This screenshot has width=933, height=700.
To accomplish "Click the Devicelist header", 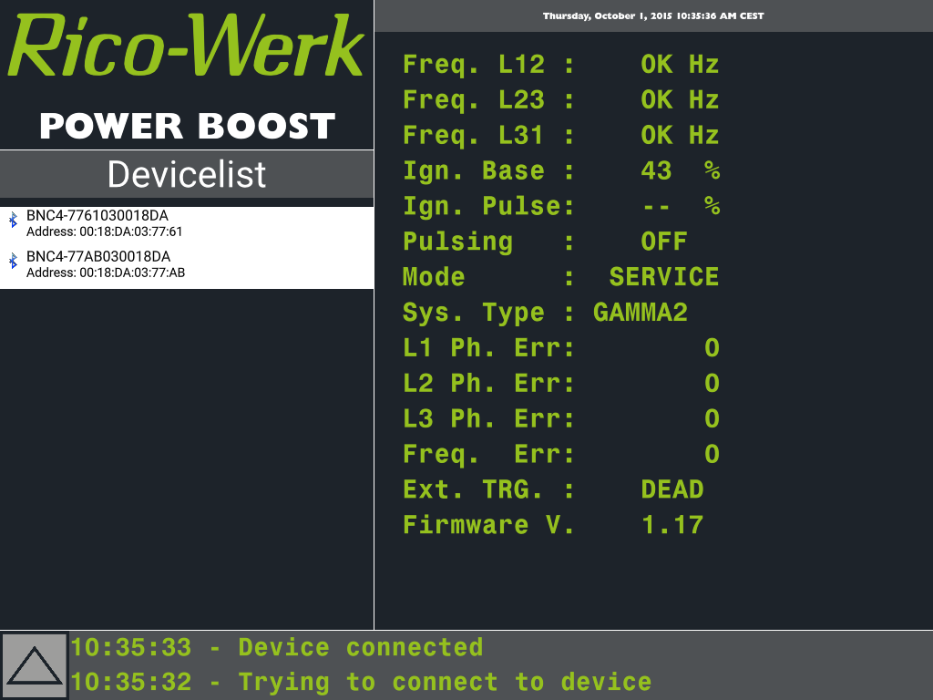I will (x=187, y=174).
